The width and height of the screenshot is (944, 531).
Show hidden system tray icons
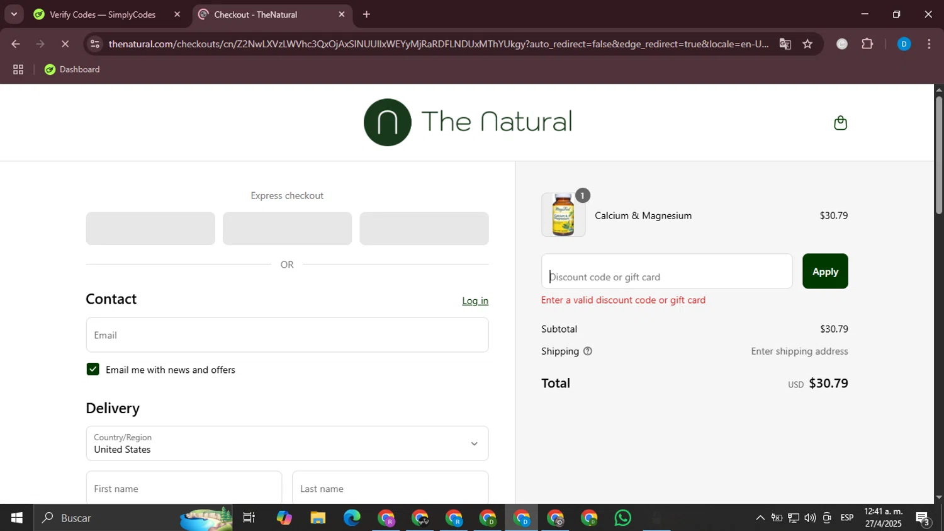point(760,518)
